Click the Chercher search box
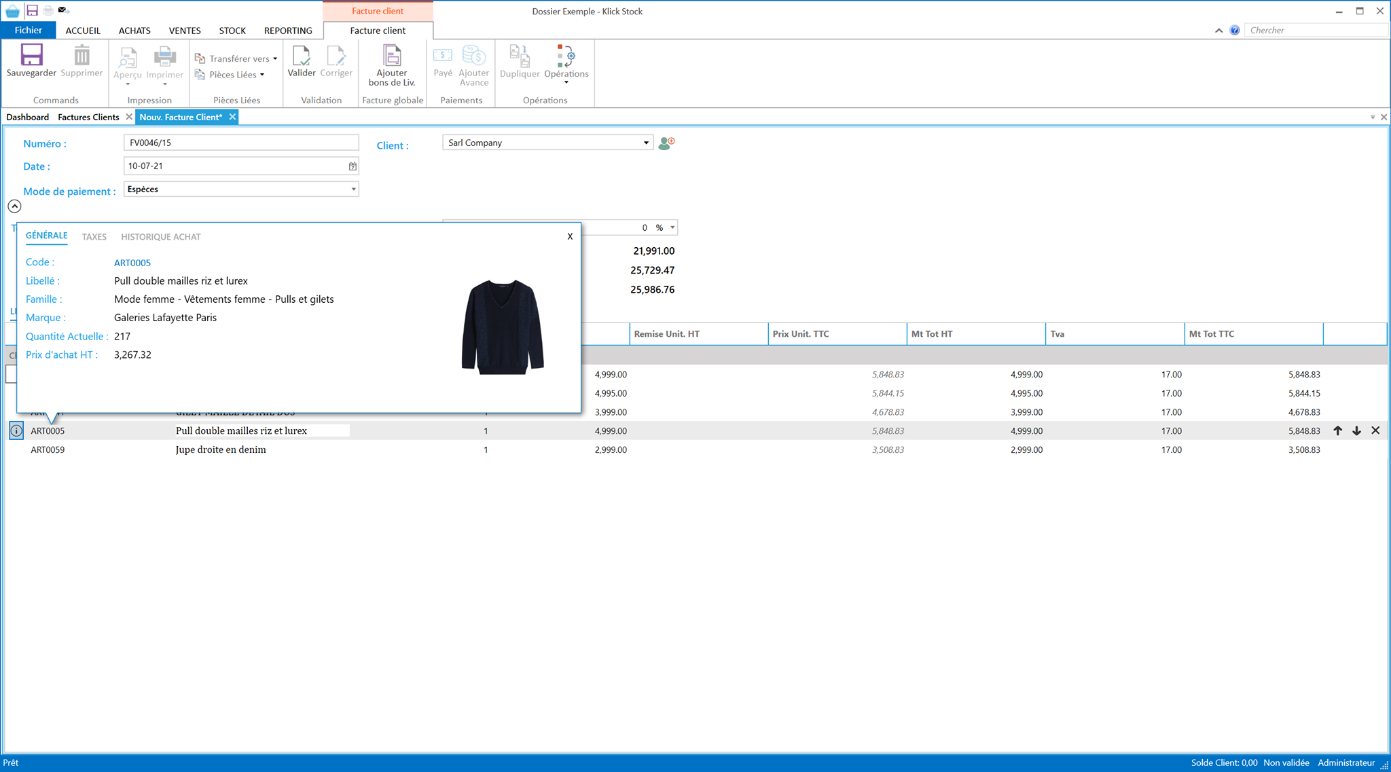 [x=1315, y=30]
